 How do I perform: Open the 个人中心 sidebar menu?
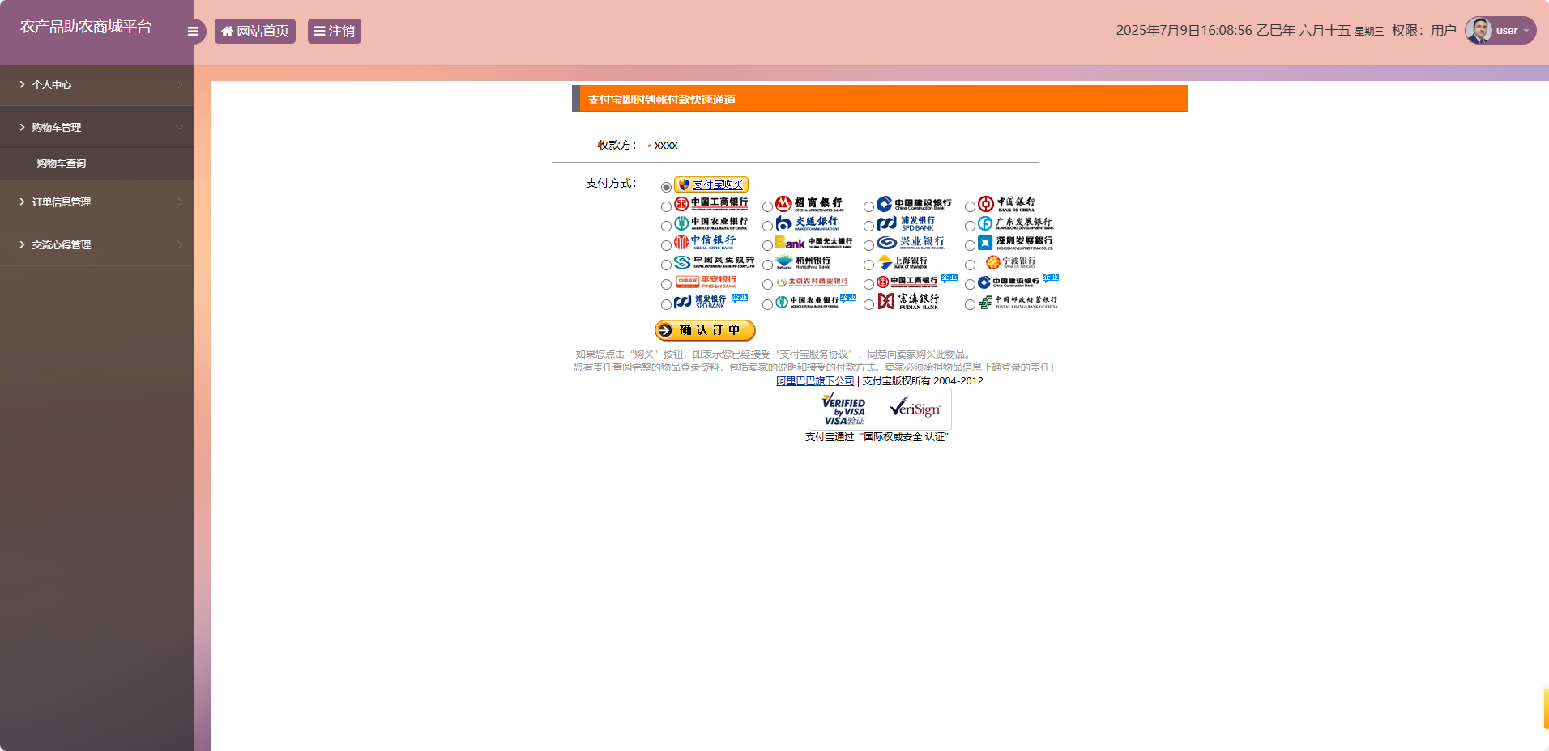[96, 84]
